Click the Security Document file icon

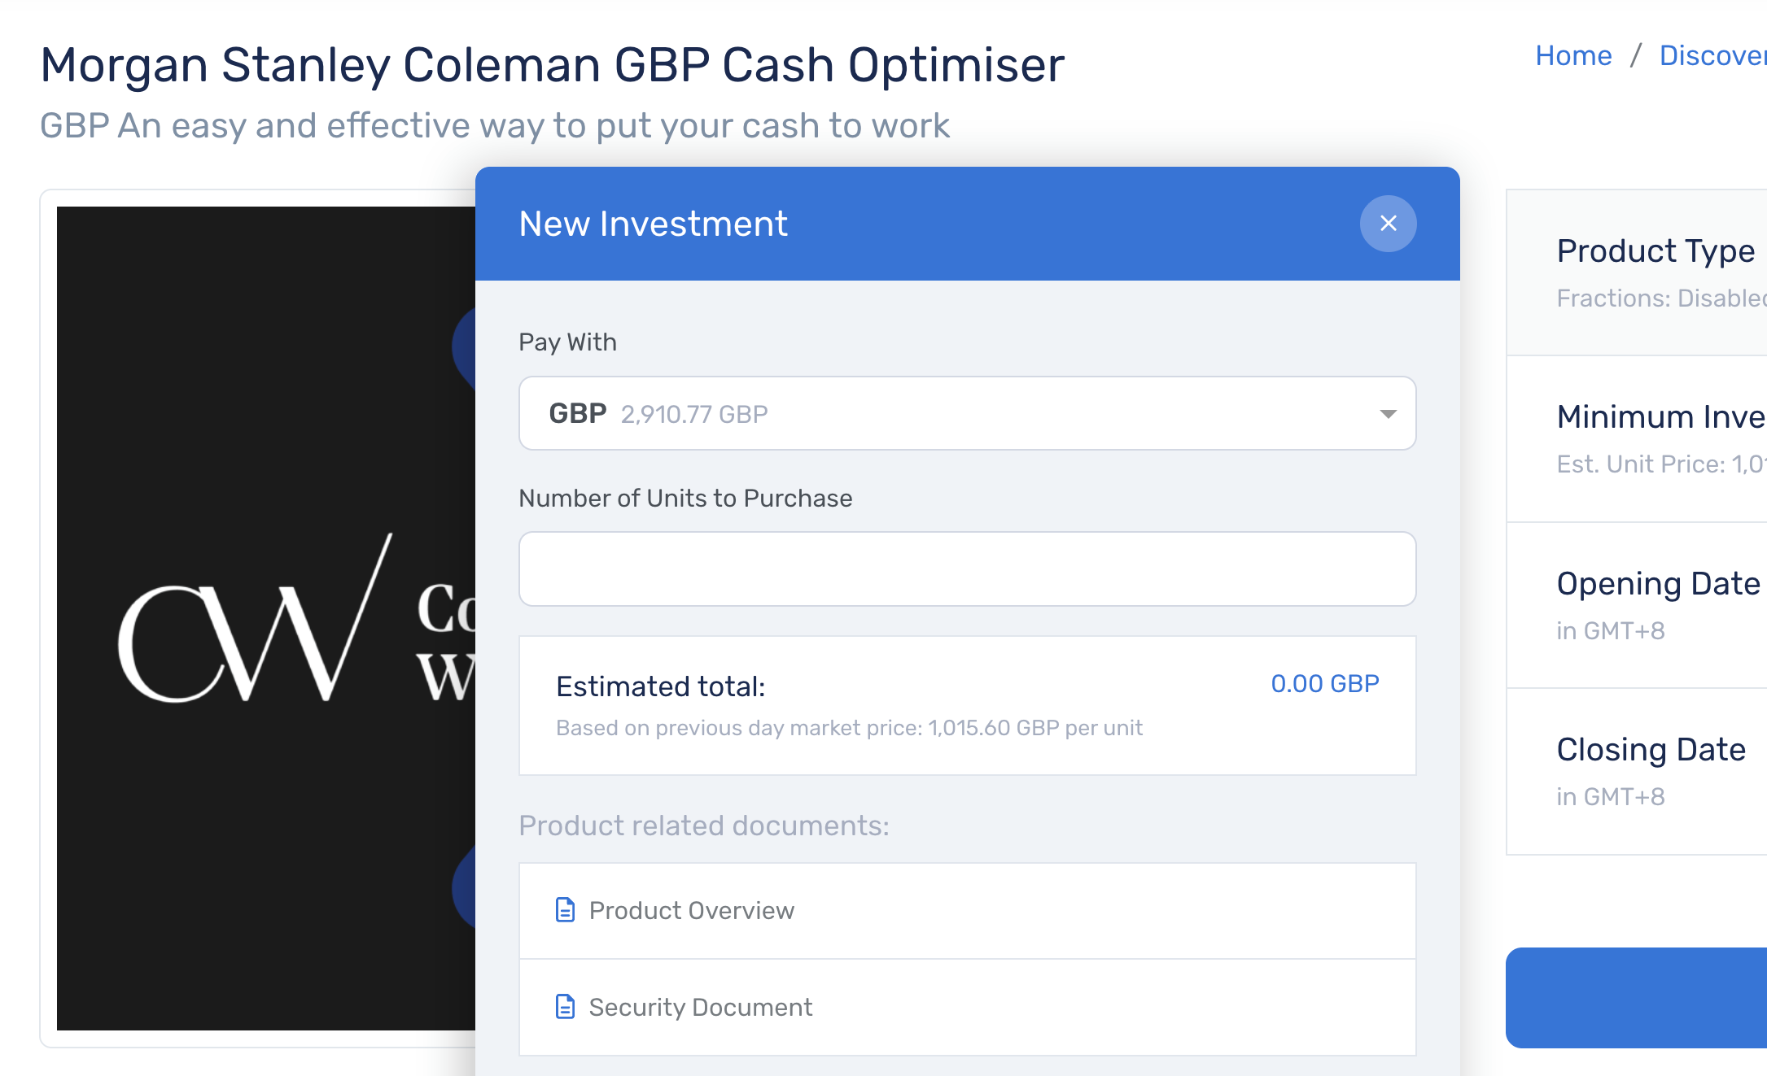tap(565, 1007)
